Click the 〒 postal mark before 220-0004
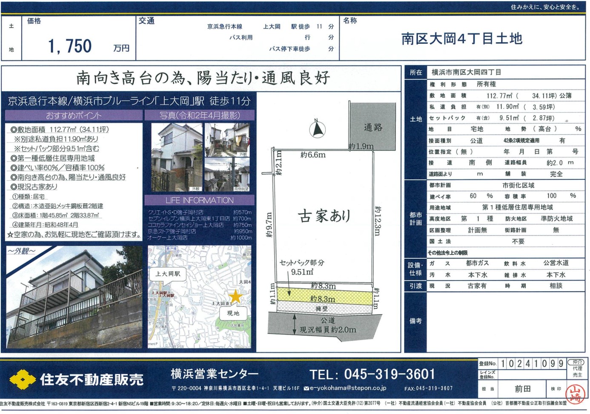The width and height of the screenshot is (590, 414). point(174,388)
